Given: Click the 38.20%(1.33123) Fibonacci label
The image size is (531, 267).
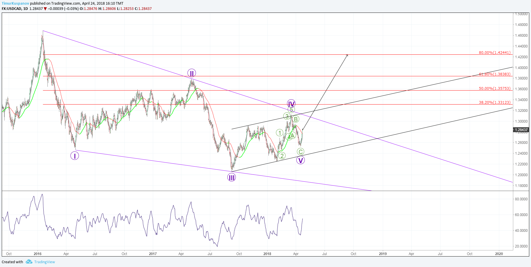Looking at the screenshot, I should tap(495, 102).
